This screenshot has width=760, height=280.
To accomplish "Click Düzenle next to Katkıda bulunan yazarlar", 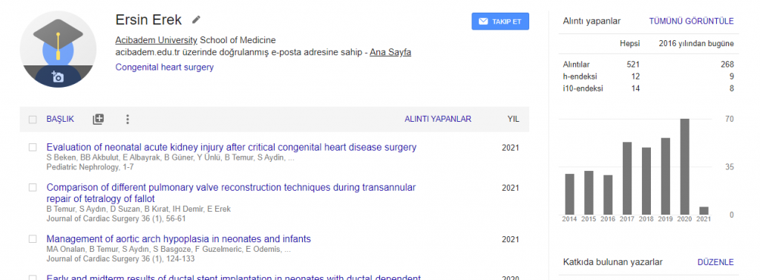I will click(715, 262).
